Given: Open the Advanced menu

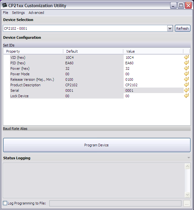Looking at the screenshot, I should click(x=36, y=13).
